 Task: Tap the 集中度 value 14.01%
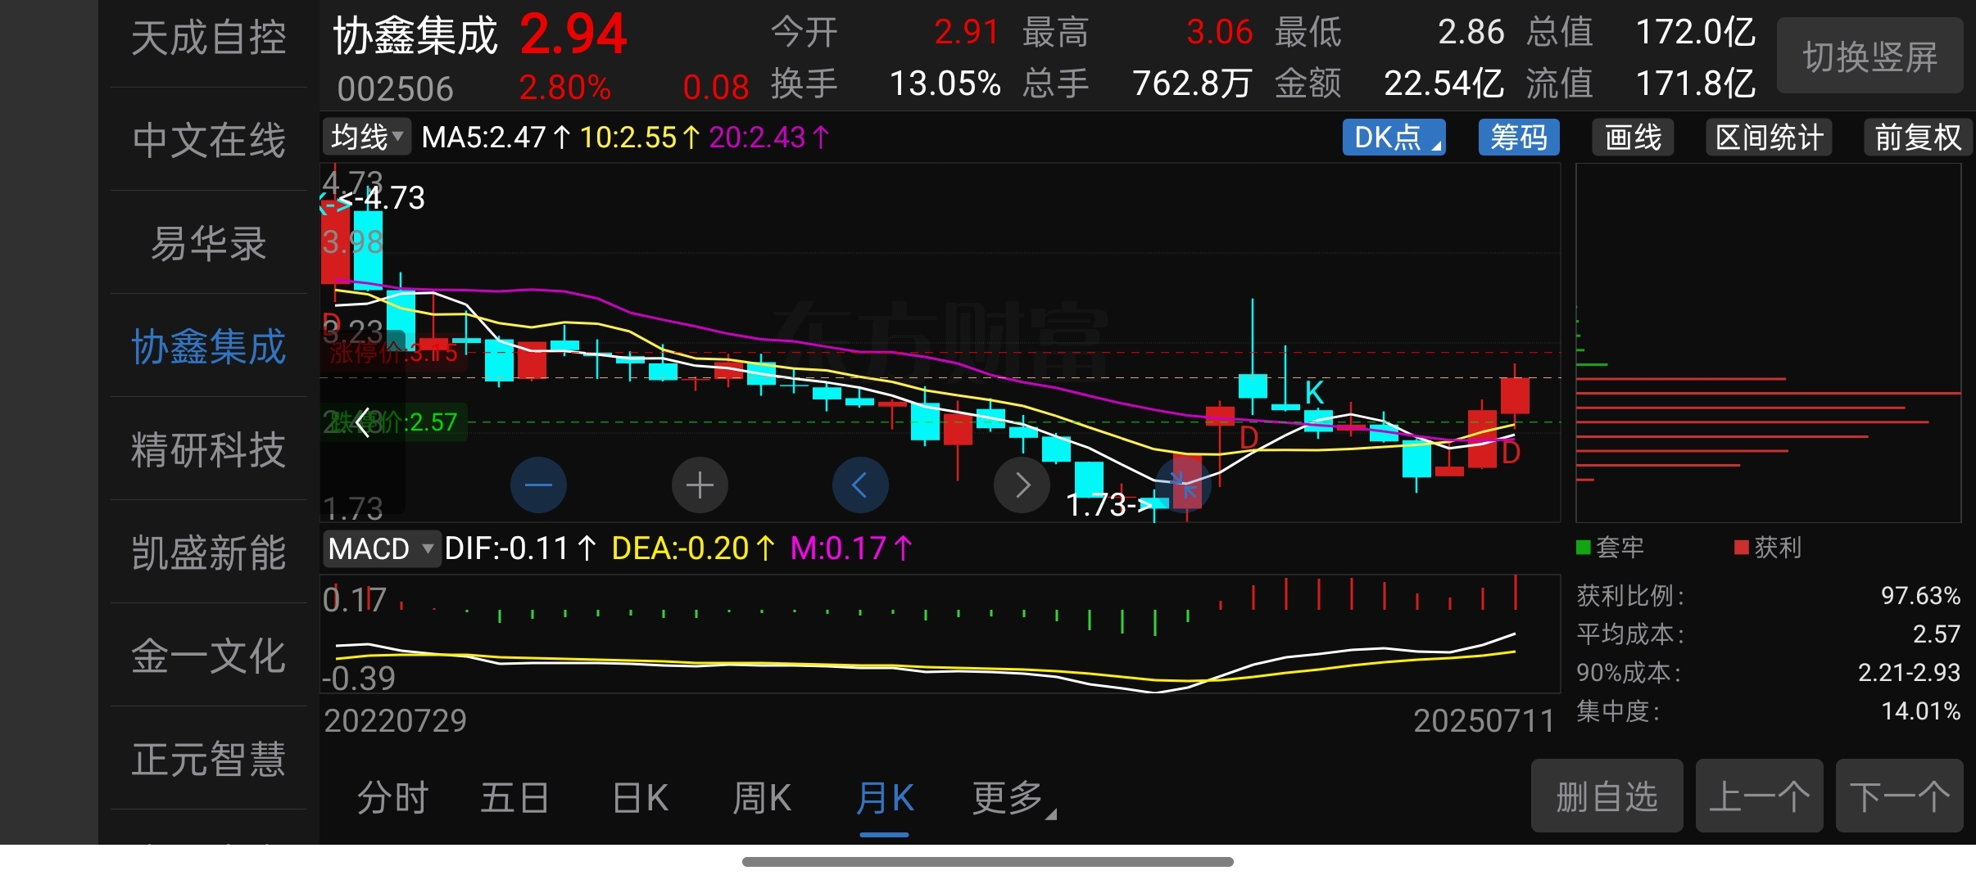click(x=1920, y=711)
